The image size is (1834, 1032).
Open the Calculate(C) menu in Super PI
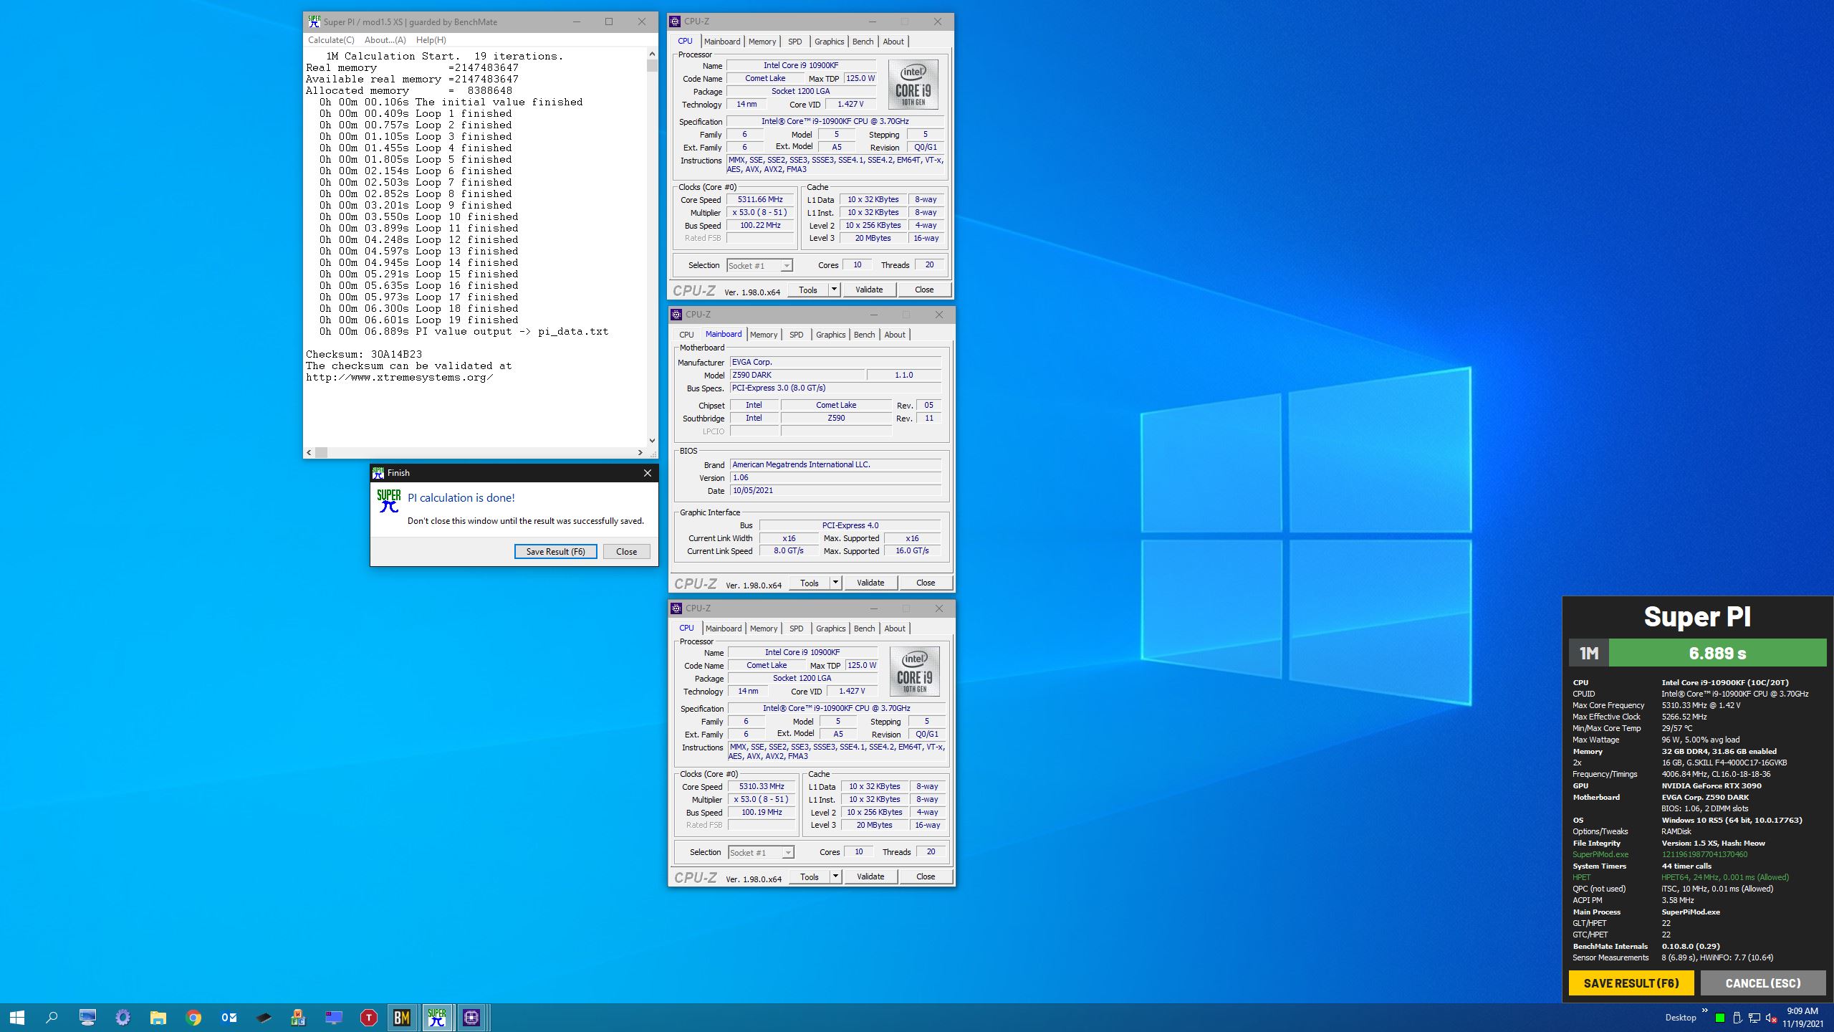coord(330,40)
